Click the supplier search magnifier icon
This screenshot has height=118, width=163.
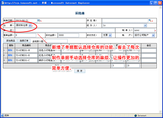[x=150, y=20]
